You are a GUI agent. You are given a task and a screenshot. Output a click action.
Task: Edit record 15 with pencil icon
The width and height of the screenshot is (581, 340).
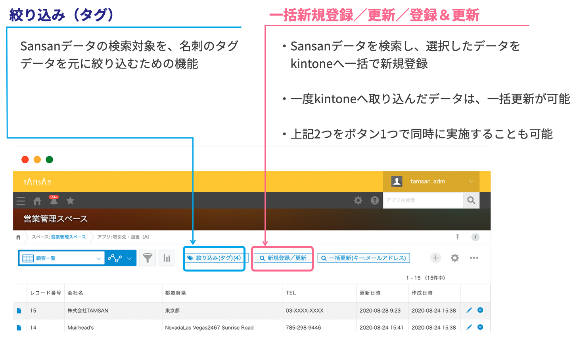(469, 310)
